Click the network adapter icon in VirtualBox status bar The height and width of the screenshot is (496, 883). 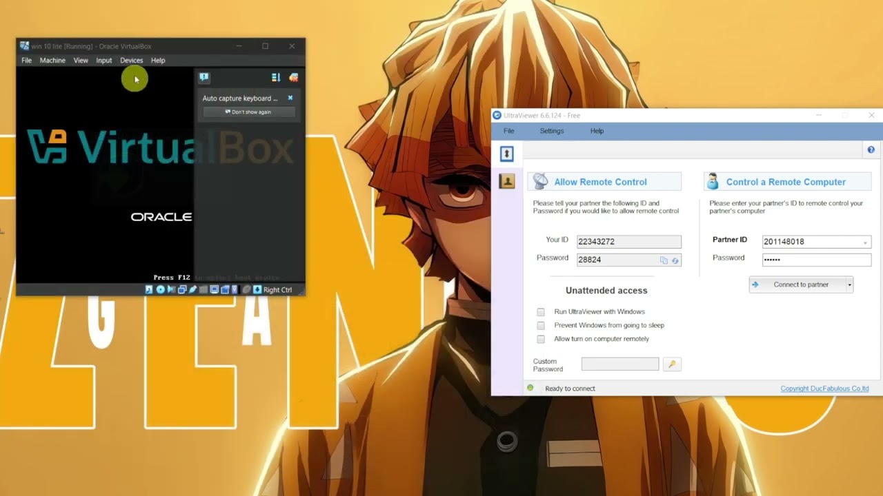pos(182,289)
